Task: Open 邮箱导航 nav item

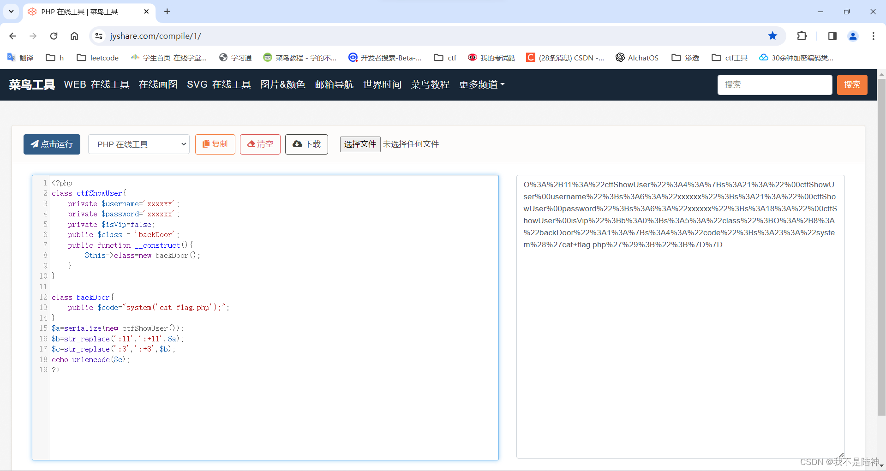Action: (334, 84)
